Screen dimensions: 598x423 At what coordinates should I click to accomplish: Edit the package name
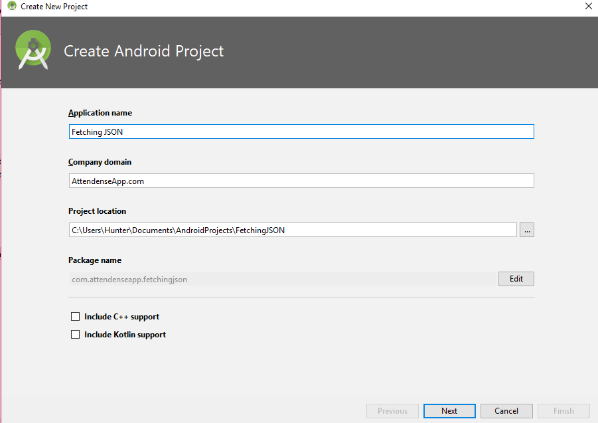click(x=516, y=279)
